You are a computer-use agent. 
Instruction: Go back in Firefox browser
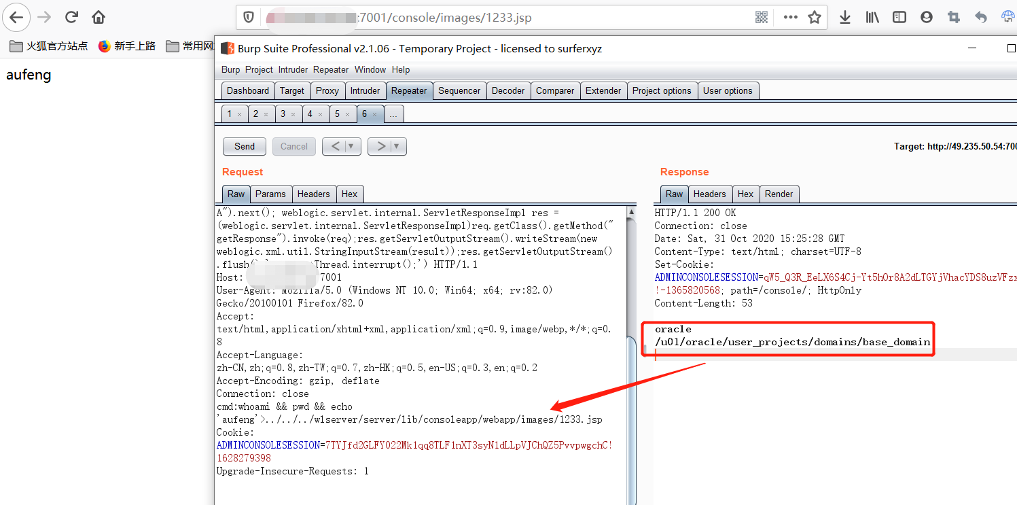click(16, 17)
